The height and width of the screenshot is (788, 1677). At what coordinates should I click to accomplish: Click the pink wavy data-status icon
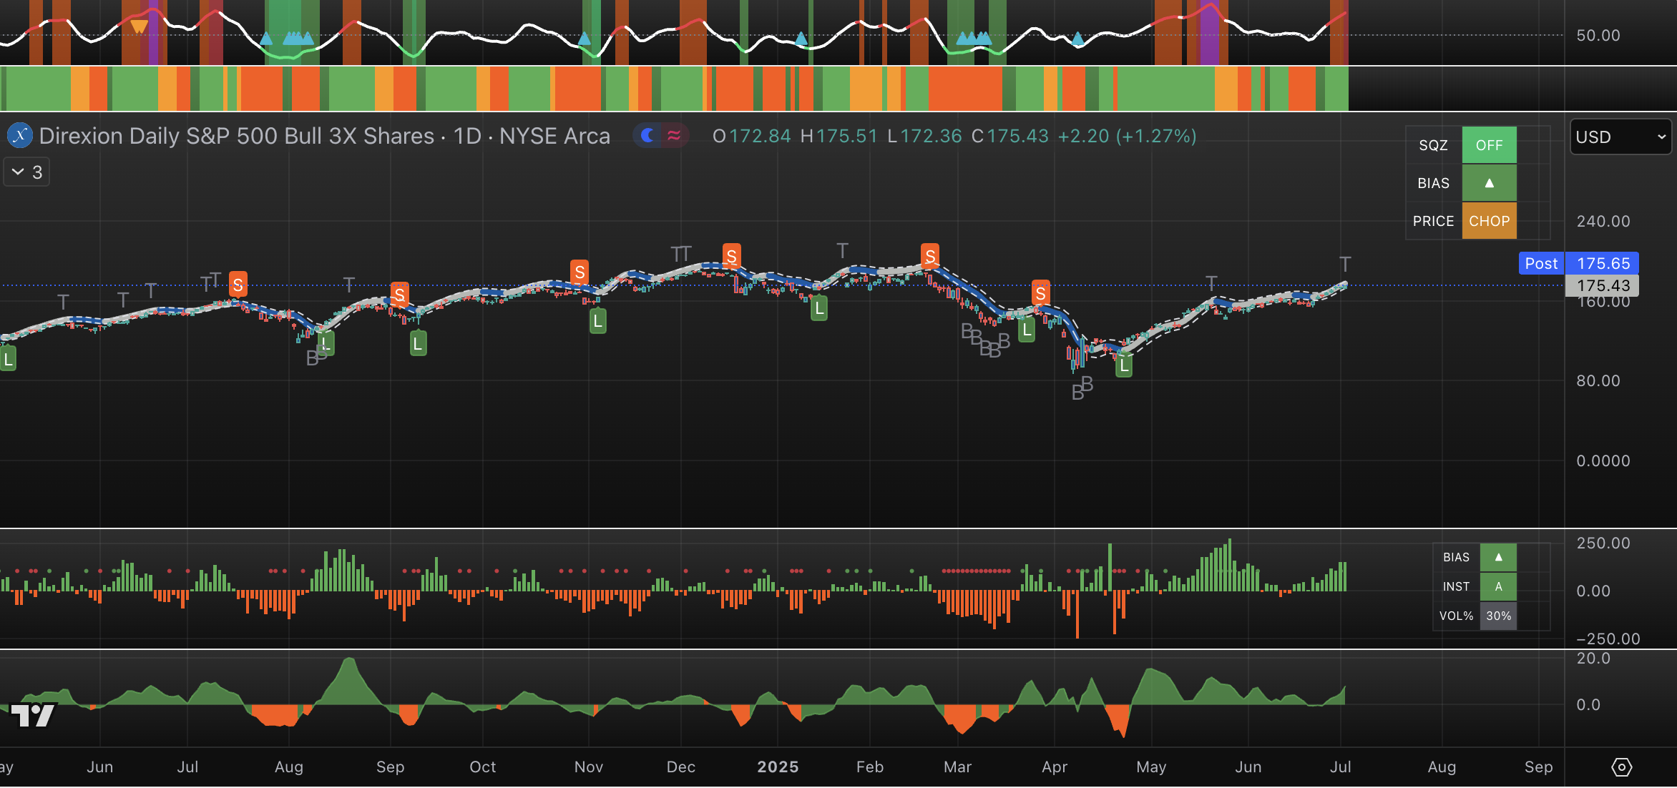674,135
